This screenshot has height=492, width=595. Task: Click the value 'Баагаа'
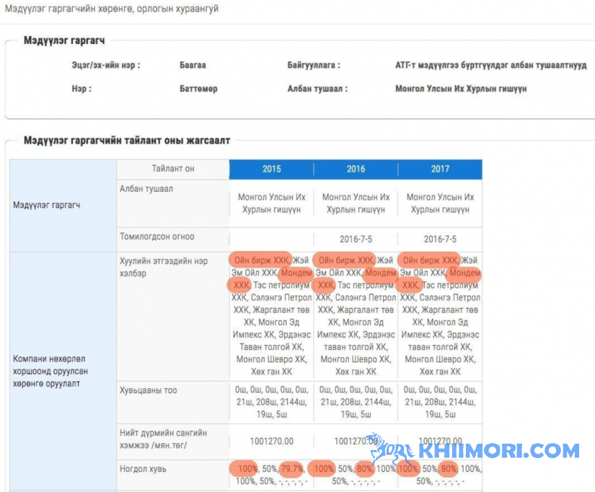[x=193, y=66]
